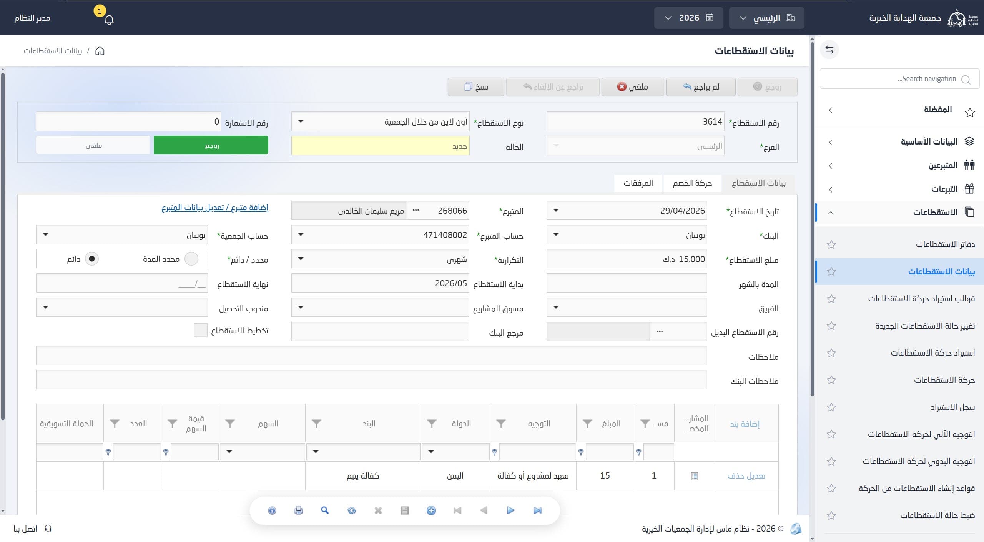Click the search magnifier in bottom toolbar
The height and width of the screenshot is (542, 984).
coord(325,510)
